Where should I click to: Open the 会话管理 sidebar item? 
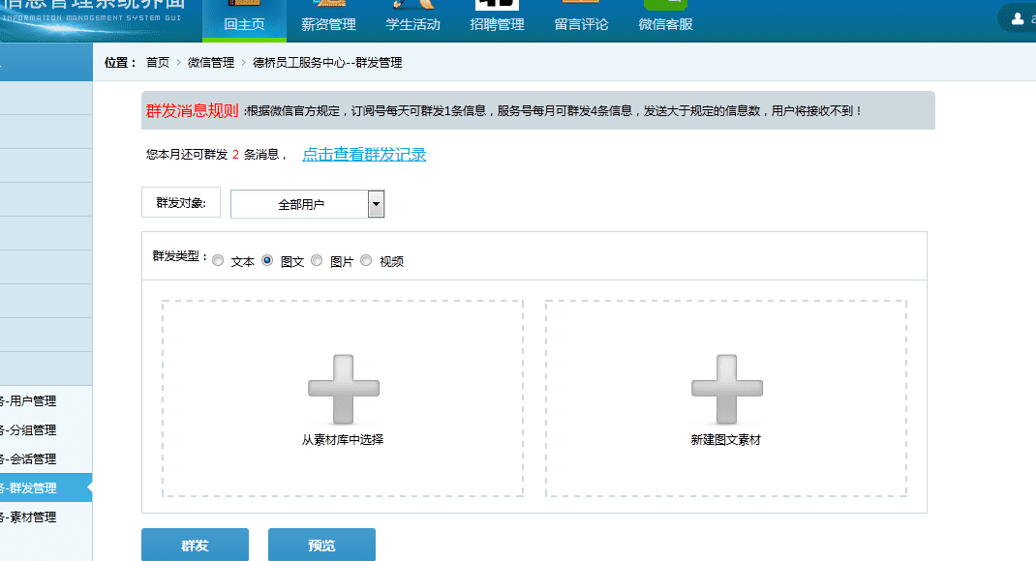click(46, 458)
